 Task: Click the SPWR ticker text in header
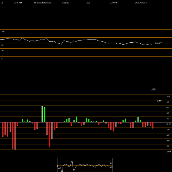pyautogui.click(x=114, y=3)
